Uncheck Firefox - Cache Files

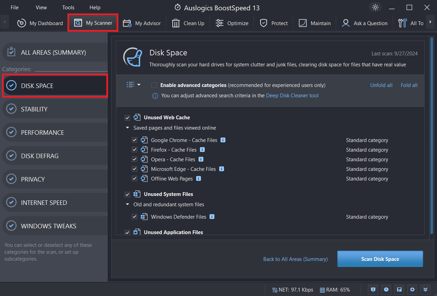pos(135,150)
